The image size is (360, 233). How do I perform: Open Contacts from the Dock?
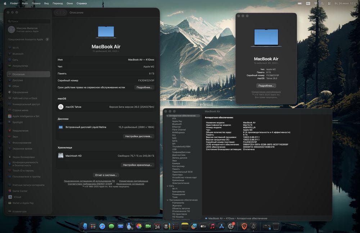coord(166,226)
